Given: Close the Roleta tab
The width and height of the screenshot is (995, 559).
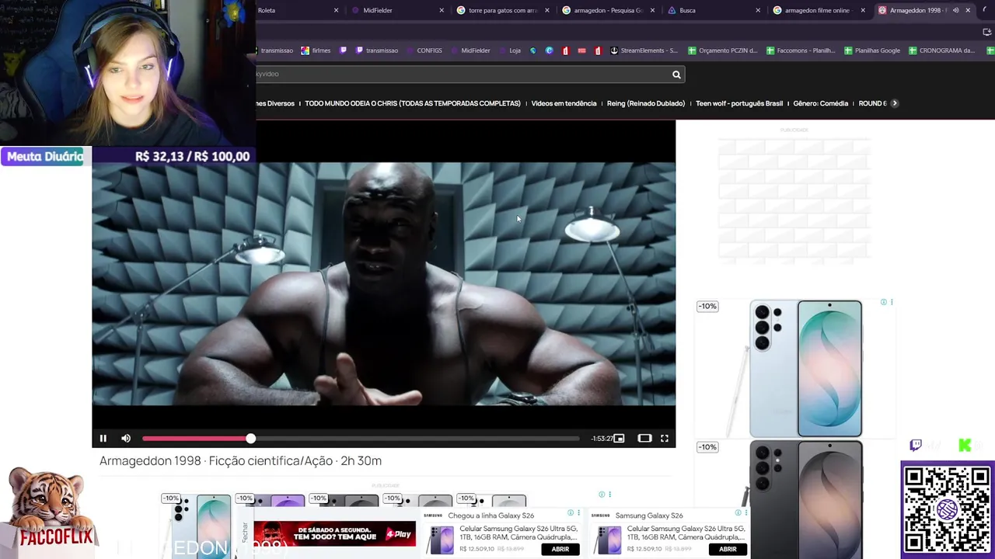Looking at the screenshot, I should (x=336, y=10).
